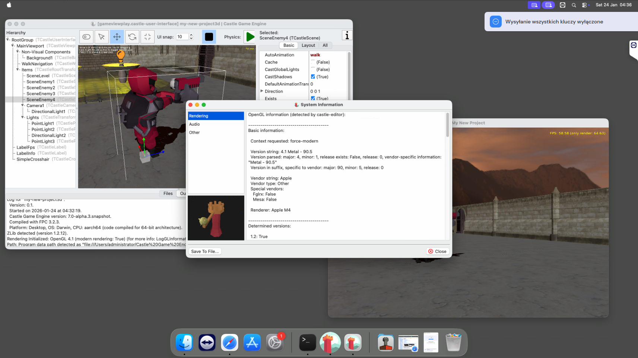This screenshot has height=358, width=638.
Task: Enable the Cache checkbox
Action: point(313,62)
